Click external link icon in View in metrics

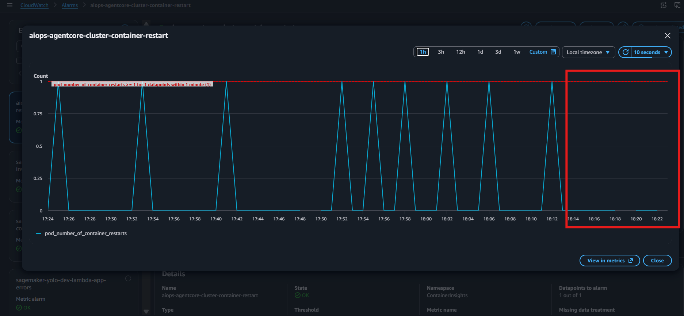630,261
